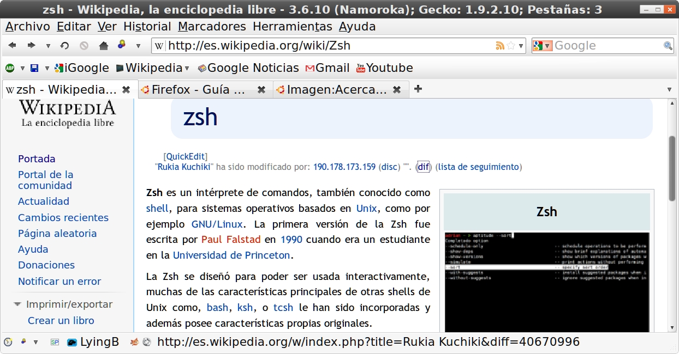Image resolution: width=679 pixels, height=354 pixels.
Task: Bookmark this page with the star icon
Action: 511,46
